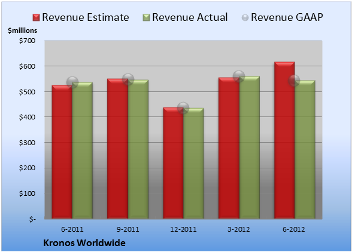Click the '6-2012' quarter label
352x252 pixels.
(294, 229)
